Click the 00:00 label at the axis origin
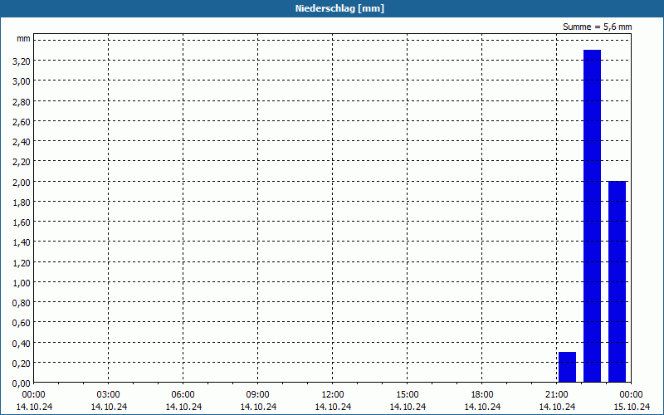Screen dimensions: 664x415 click(34, 395)
